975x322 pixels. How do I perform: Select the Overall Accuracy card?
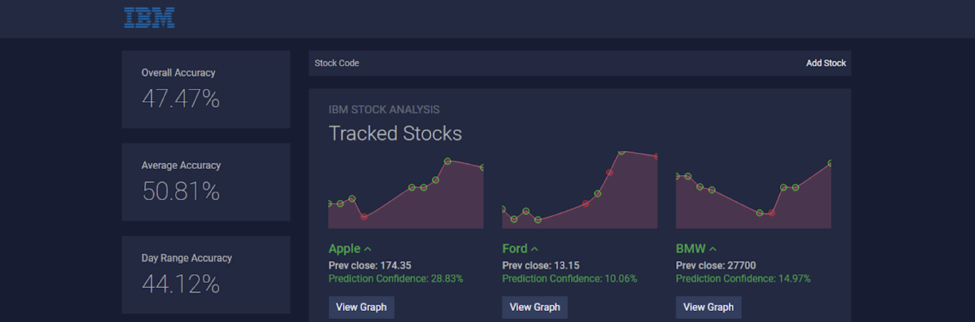[x=206, y=89]
